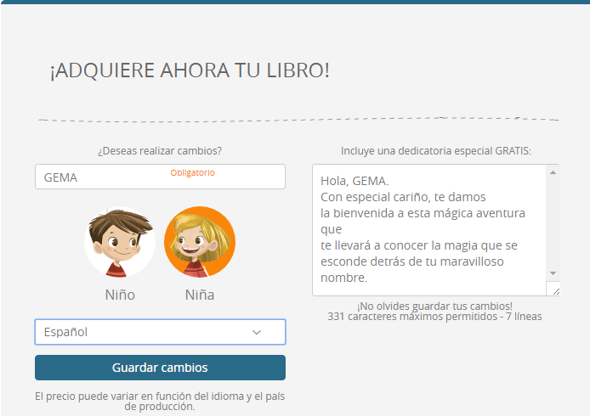Click the orange Obligatorio label
The image size is (590, 416).
click(192, 173)
